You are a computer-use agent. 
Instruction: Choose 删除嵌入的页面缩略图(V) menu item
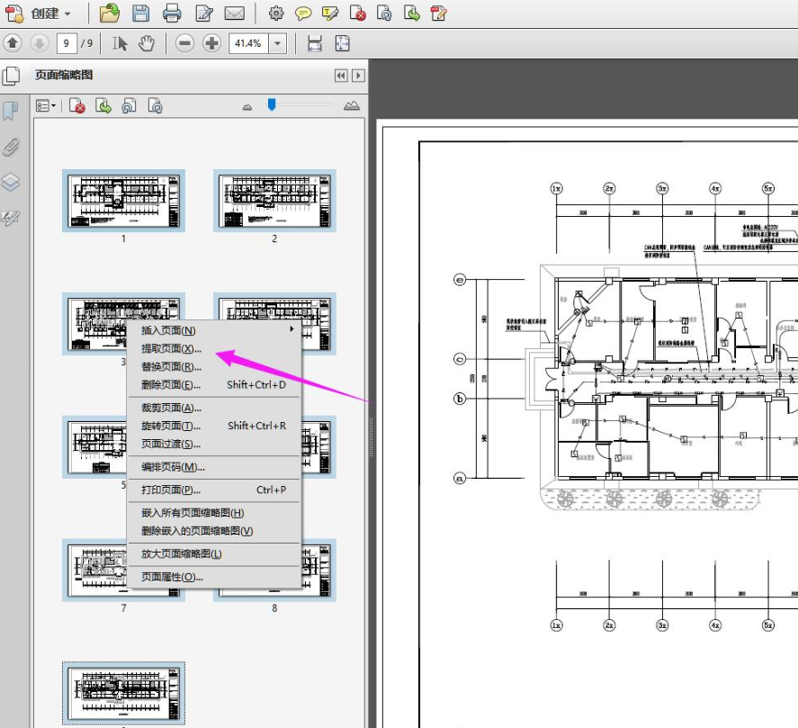click(214, 531)
